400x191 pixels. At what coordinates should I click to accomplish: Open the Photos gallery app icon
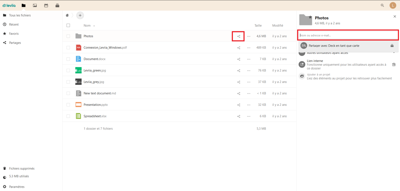[x=35, y=5]
